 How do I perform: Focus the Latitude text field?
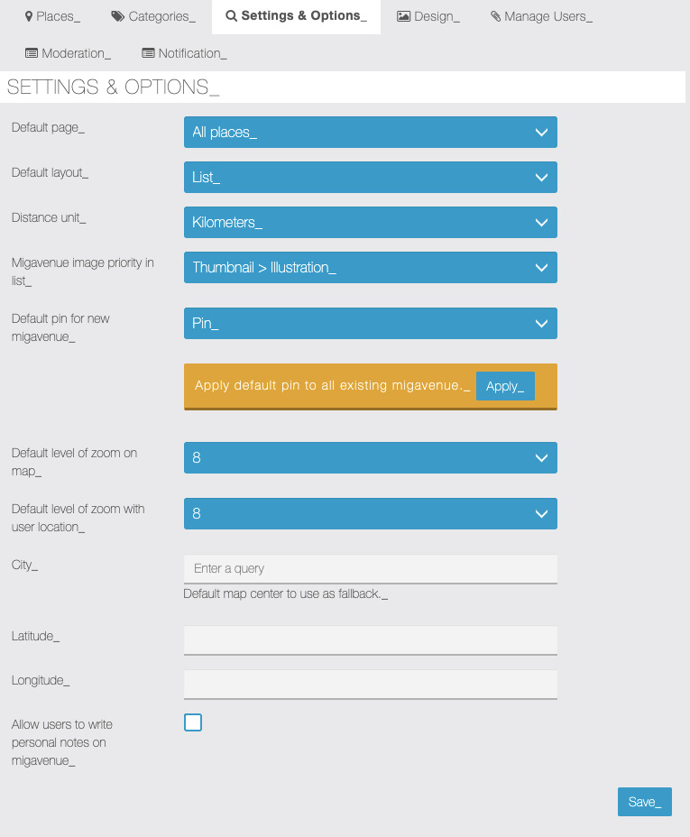pos(370,639)
